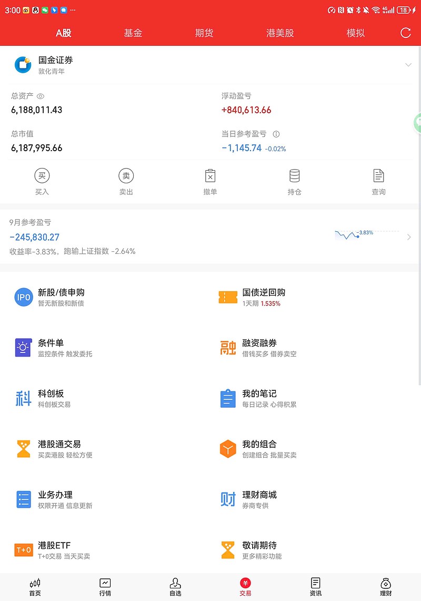Tap the Wi-Fi icon in status bar
Viewport: 421px width, 601px height.
click(376, 10)
